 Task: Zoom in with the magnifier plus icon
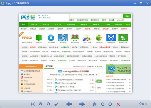(41, 104)
